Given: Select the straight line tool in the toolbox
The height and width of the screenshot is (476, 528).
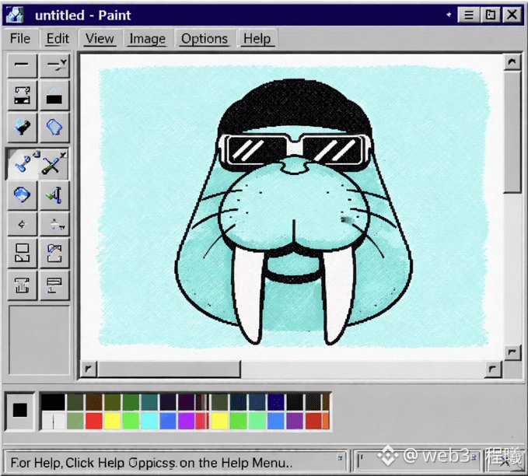Looking at the screenshot, I should 22,65.
